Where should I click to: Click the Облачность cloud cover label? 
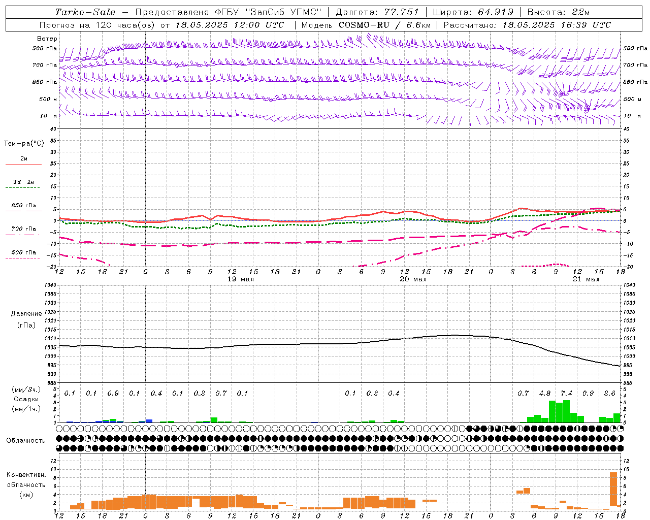click(26, 440)
